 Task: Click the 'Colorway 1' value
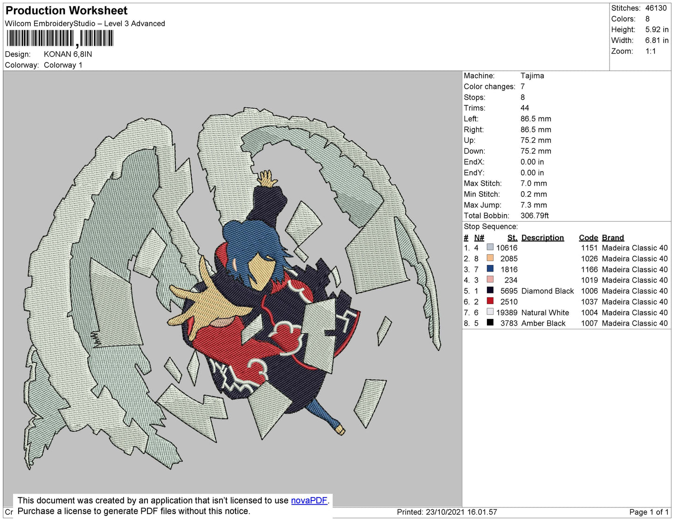coord(63,65)
